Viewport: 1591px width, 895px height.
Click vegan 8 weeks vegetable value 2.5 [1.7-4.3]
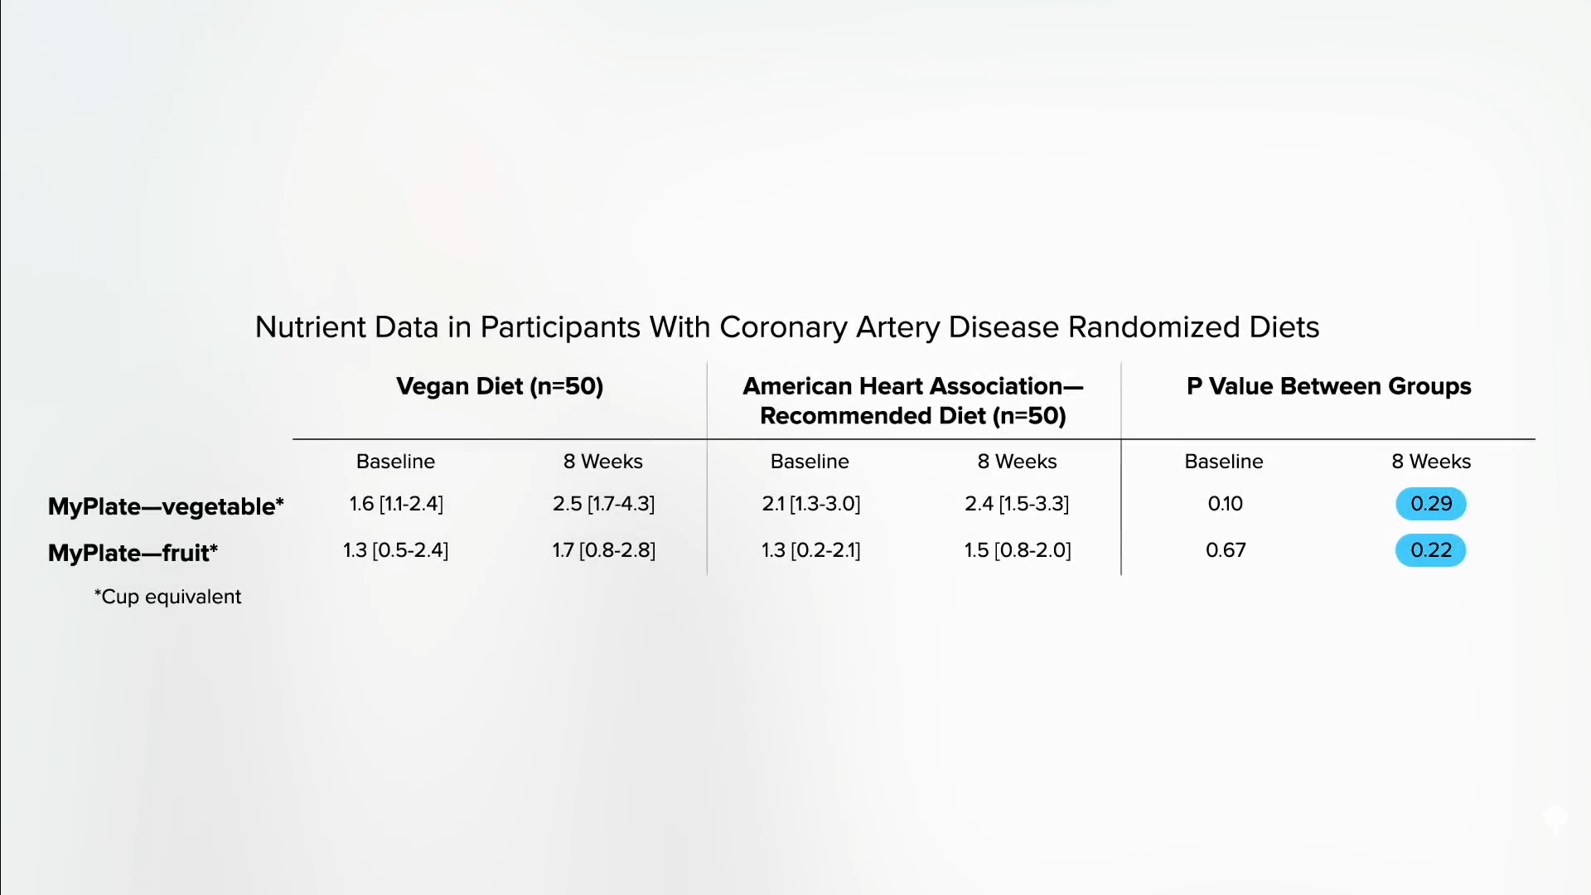coord(603,504)
